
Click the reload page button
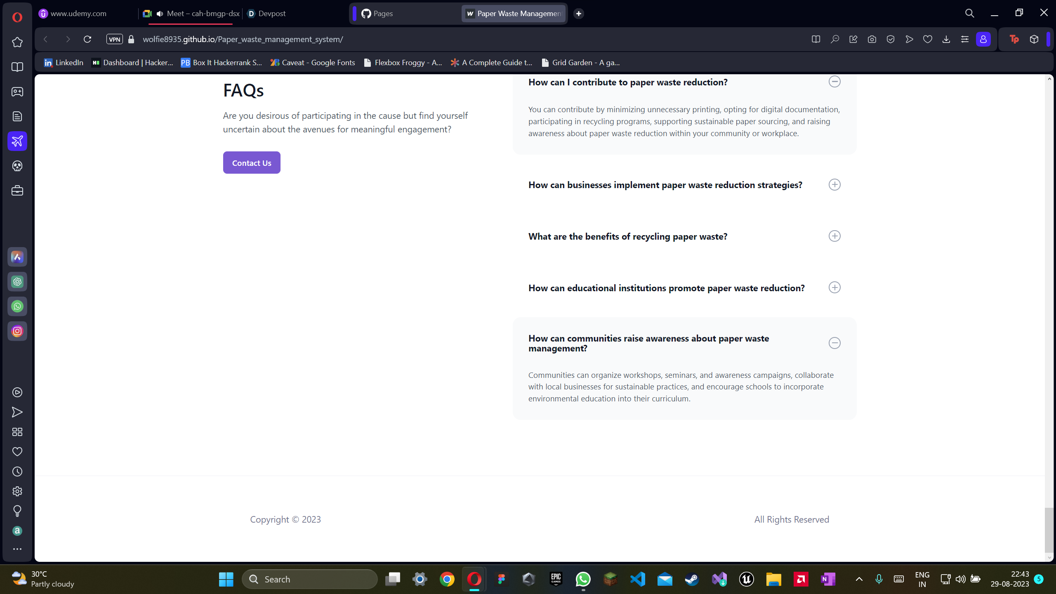click(87, 39)
